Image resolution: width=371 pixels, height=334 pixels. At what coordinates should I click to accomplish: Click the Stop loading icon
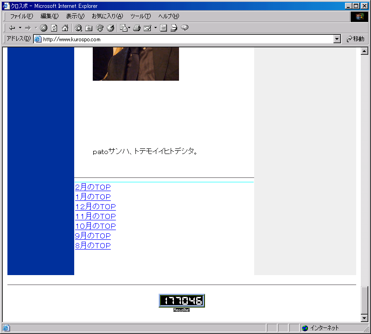[x=44, y=28]
